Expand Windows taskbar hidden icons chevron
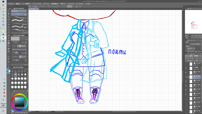Screen dimensions: 202x114 click(x=4, y=79)
